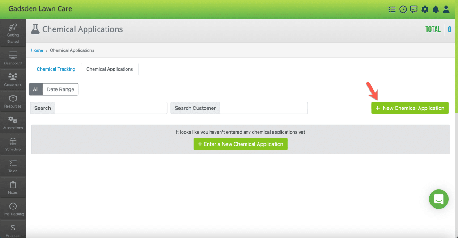Click the Chemical Applications breadcrumb text
Screen dimensions: 458x238
pyautogui.click(x=72, y=50)
